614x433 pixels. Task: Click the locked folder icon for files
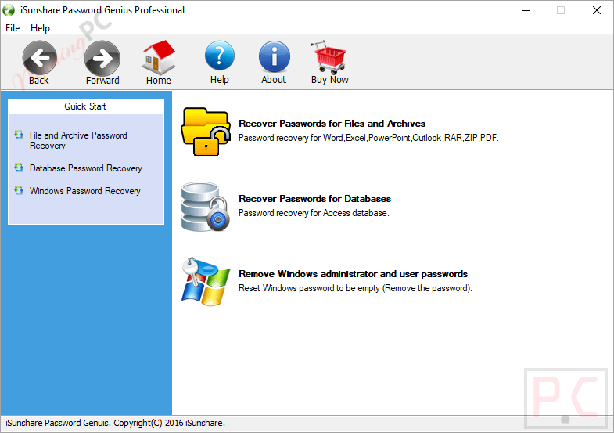[206, 132]
